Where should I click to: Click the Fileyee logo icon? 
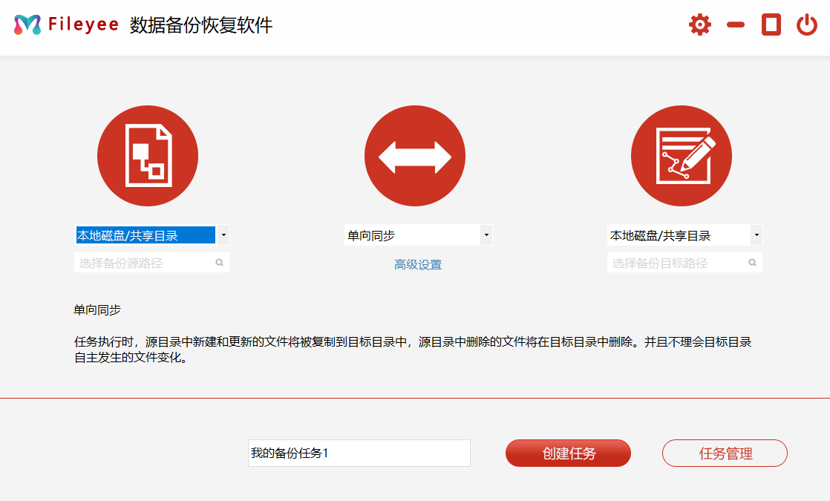click(x=27, y=25)
